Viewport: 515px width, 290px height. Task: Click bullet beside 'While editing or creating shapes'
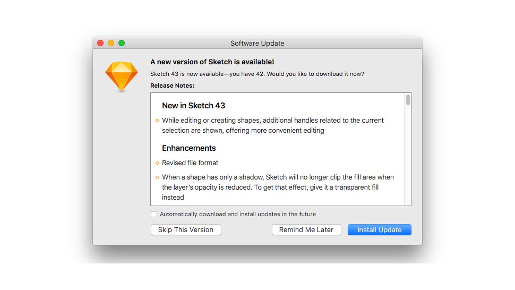[157, 121]
